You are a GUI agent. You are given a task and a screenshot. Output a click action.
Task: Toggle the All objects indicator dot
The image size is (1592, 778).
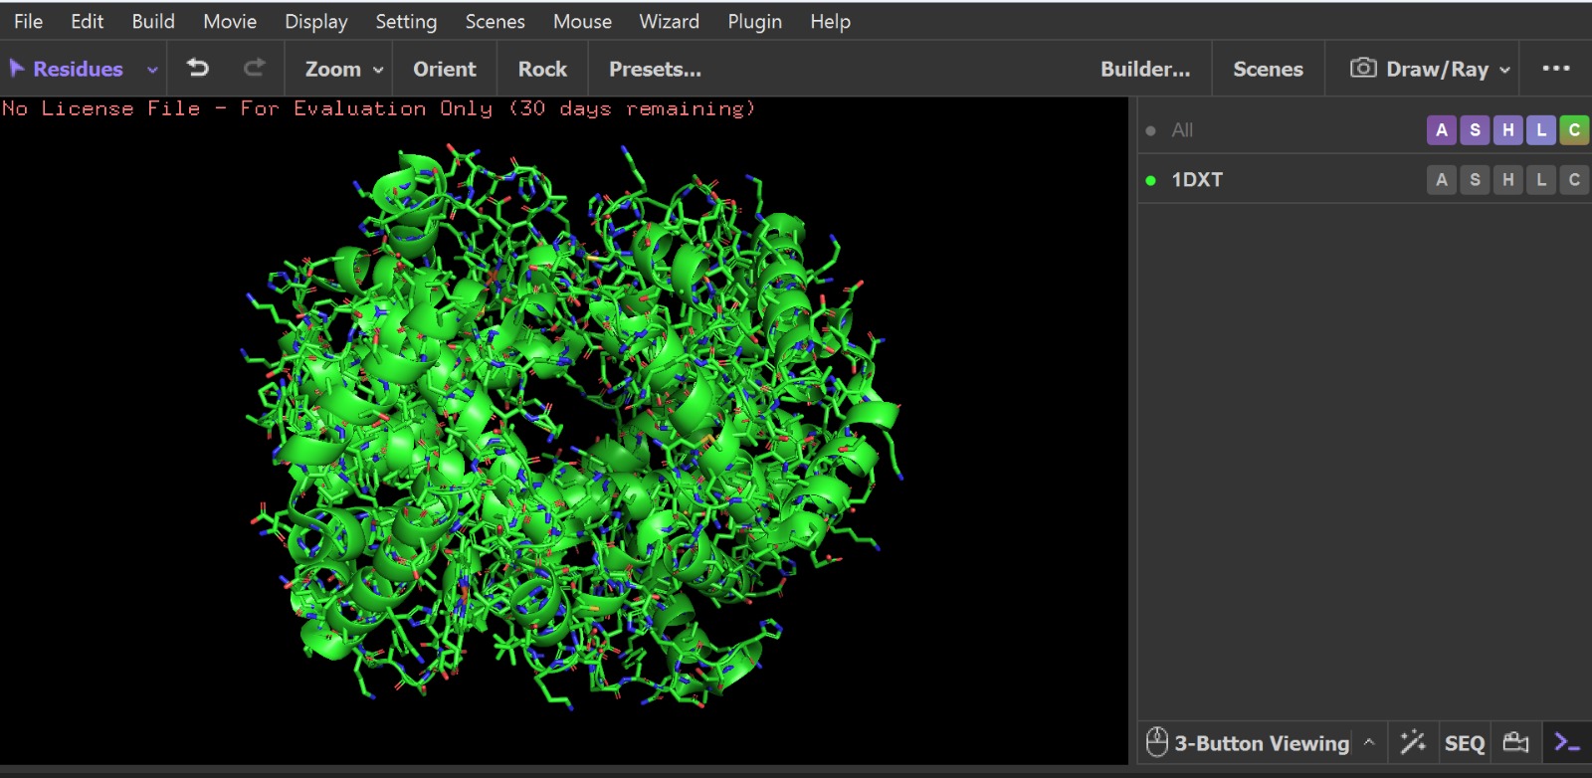(x=1151, y=130)
